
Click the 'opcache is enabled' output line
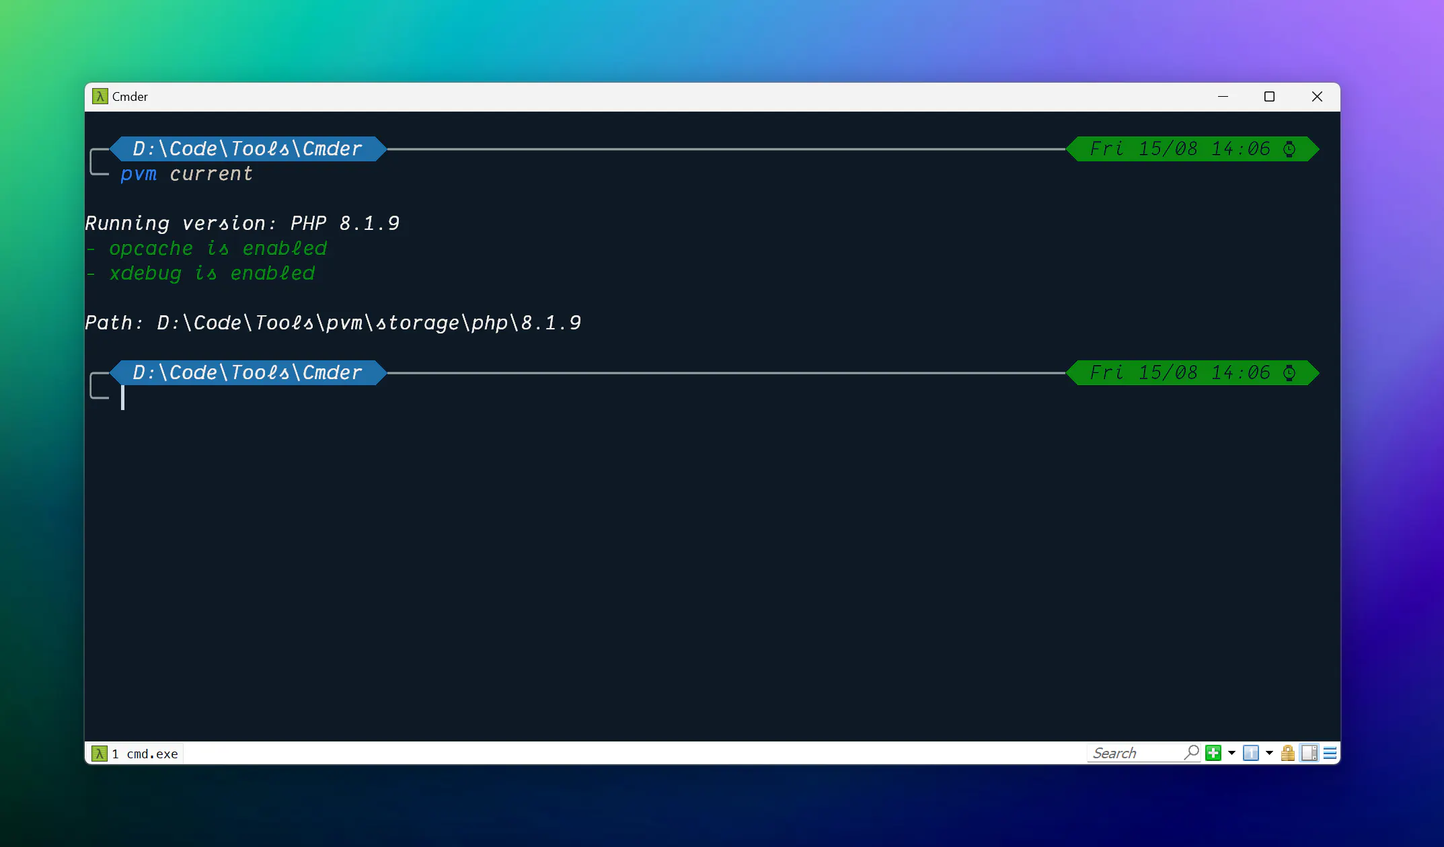(x=206, y=248)
